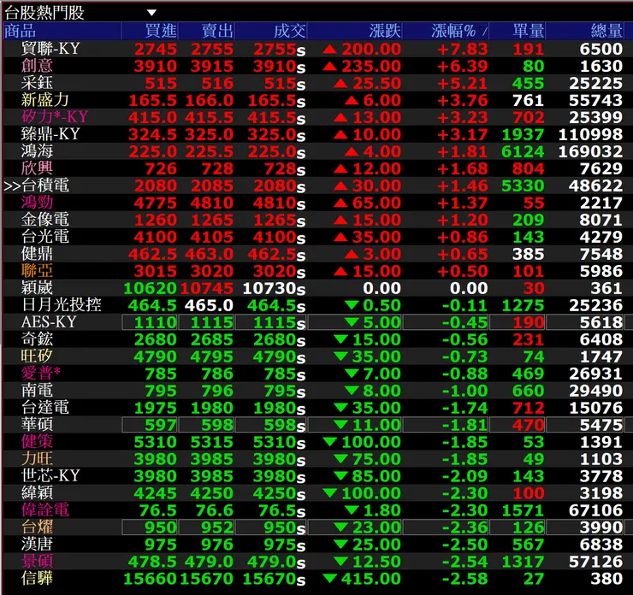Select the 信驊 stock name
Viewport: 633px width, 595px height.
point(37,578)
